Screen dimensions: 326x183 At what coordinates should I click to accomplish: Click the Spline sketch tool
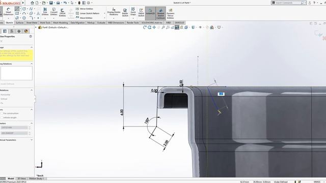[31, 9]
